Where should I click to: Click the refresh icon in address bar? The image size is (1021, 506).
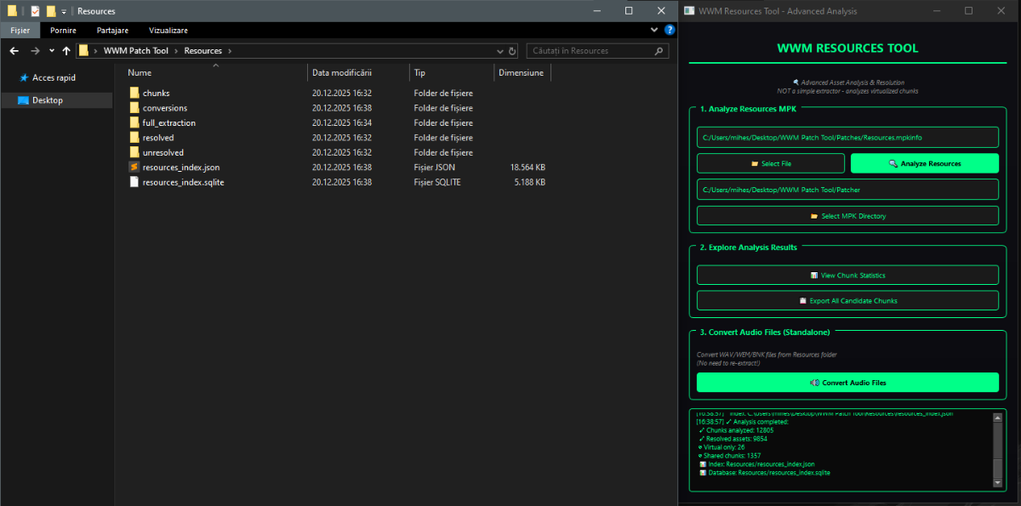click(512, 51)
